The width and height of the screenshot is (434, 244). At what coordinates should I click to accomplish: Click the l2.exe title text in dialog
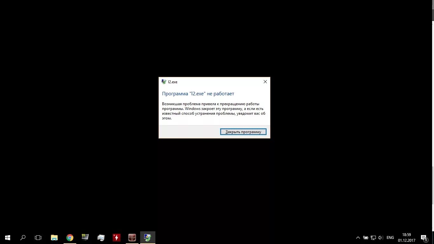173,82
